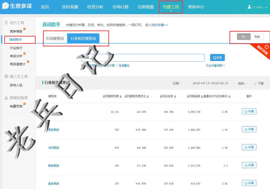
Task: Open the 帮助中心 nav item
Action: click(196, 7)
